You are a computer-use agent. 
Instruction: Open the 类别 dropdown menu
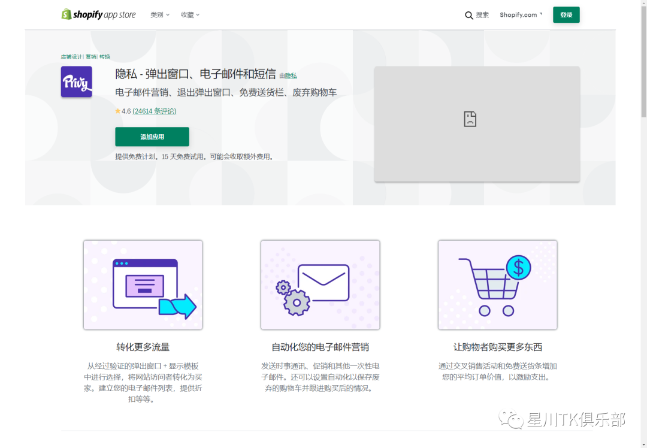pos(159,14)
